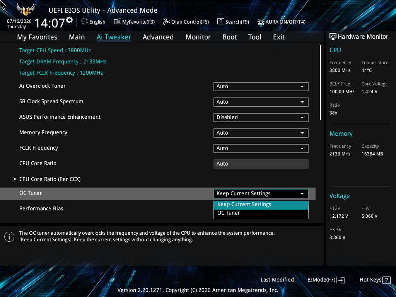Open the ASUS Performance Enhancement dropdown
This screenshot has height=297, width=396.
(261, 117)
